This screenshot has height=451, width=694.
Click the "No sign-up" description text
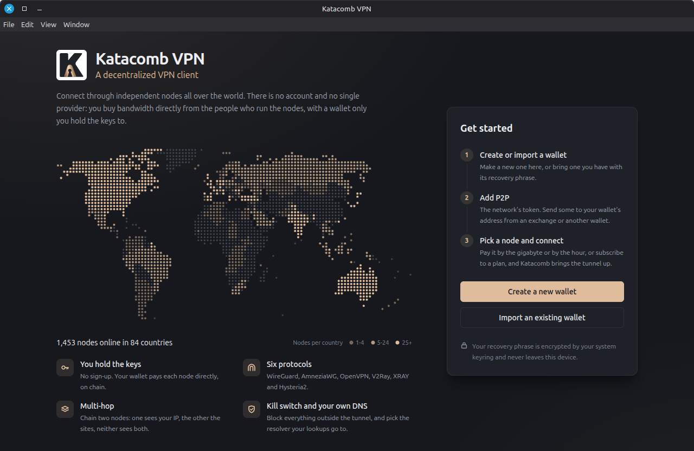click(149, 382)
